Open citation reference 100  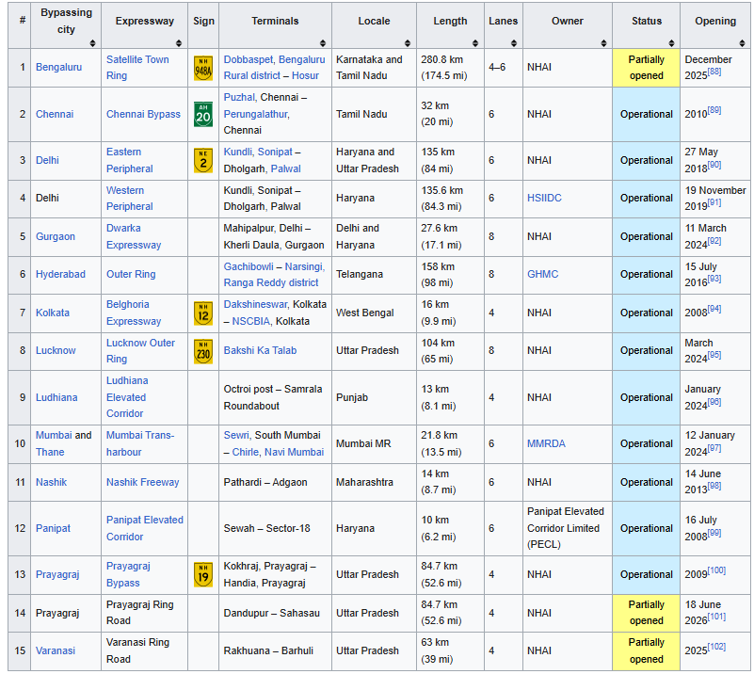(x=717, y=570)
